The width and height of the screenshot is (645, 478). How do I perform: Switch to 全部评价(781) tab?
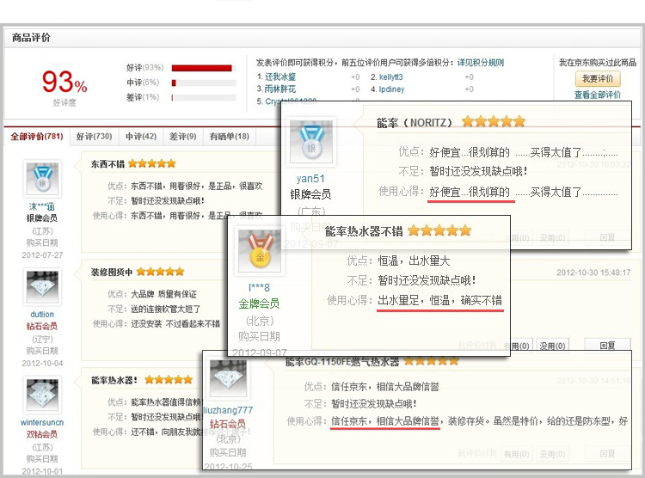tap(37, 136)
